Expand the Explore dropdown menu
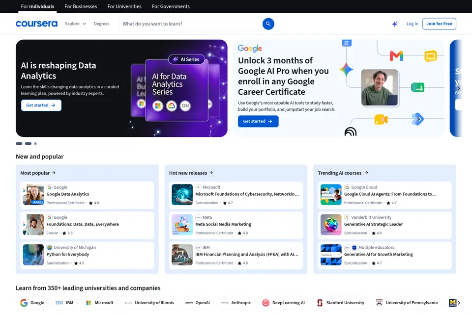This screenshot has width=472, height=314. [x=76, y=24]
